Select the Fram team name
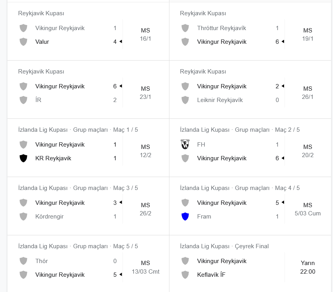The width and height of the screenshot is (333, 292). [204, 217]
